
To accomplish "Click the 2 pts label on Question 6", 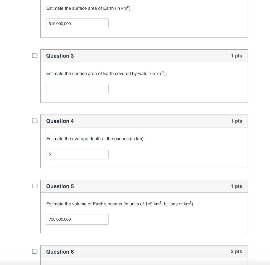I will click(x=236, y=252).
